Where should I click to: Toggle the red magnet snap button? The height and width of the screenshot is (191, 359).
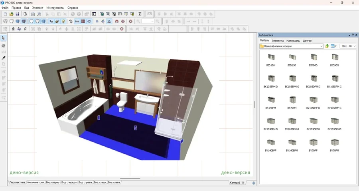[x=117, y=22]
